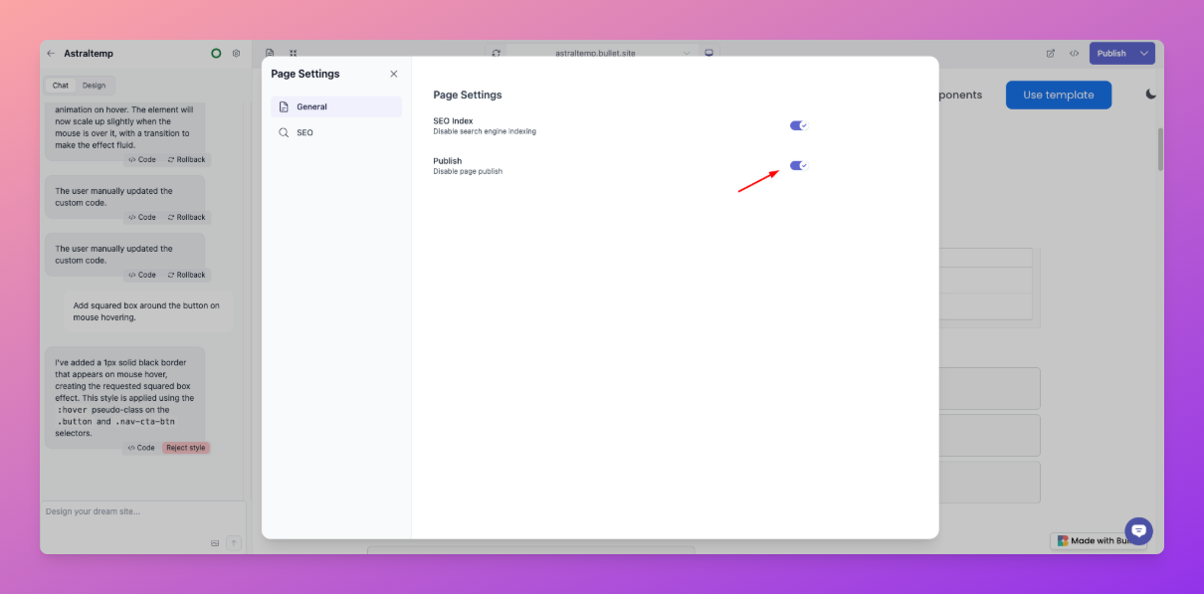
Task: Click the Astraltemp project title
Action: click(89, 54)
